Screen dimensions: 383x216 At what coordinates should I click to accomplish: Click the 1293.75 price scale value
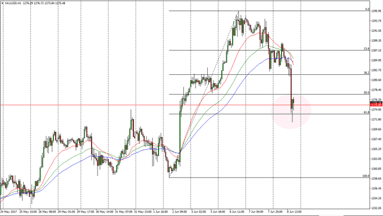tap(377, 21)
